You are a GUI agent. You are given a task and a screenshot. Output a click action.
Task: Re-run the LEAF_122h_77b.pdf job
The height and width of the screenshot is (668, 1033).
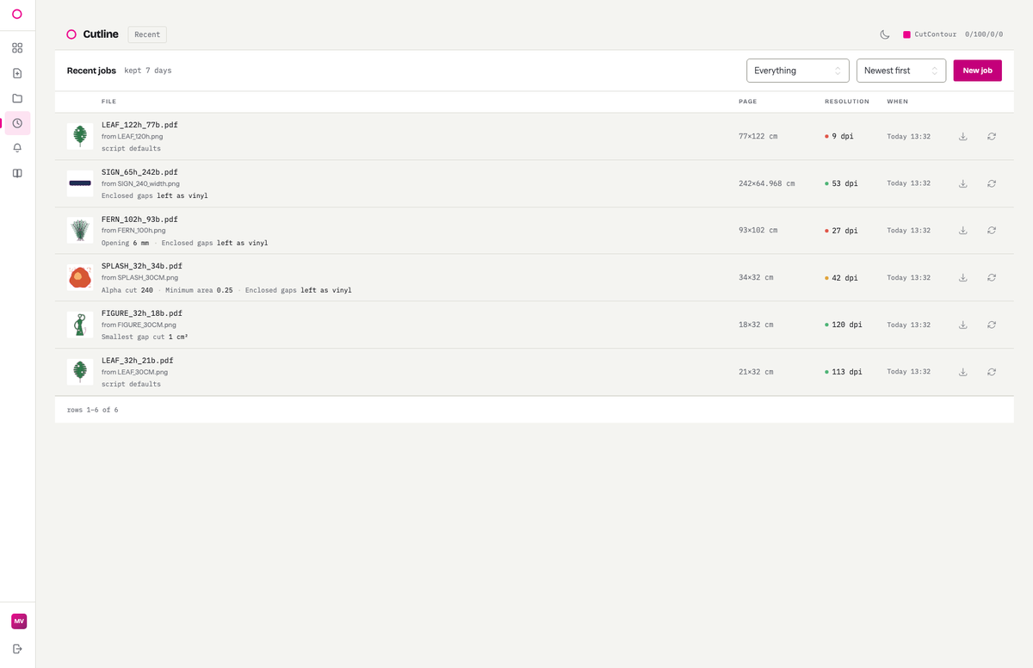click(x=992, y=136)
